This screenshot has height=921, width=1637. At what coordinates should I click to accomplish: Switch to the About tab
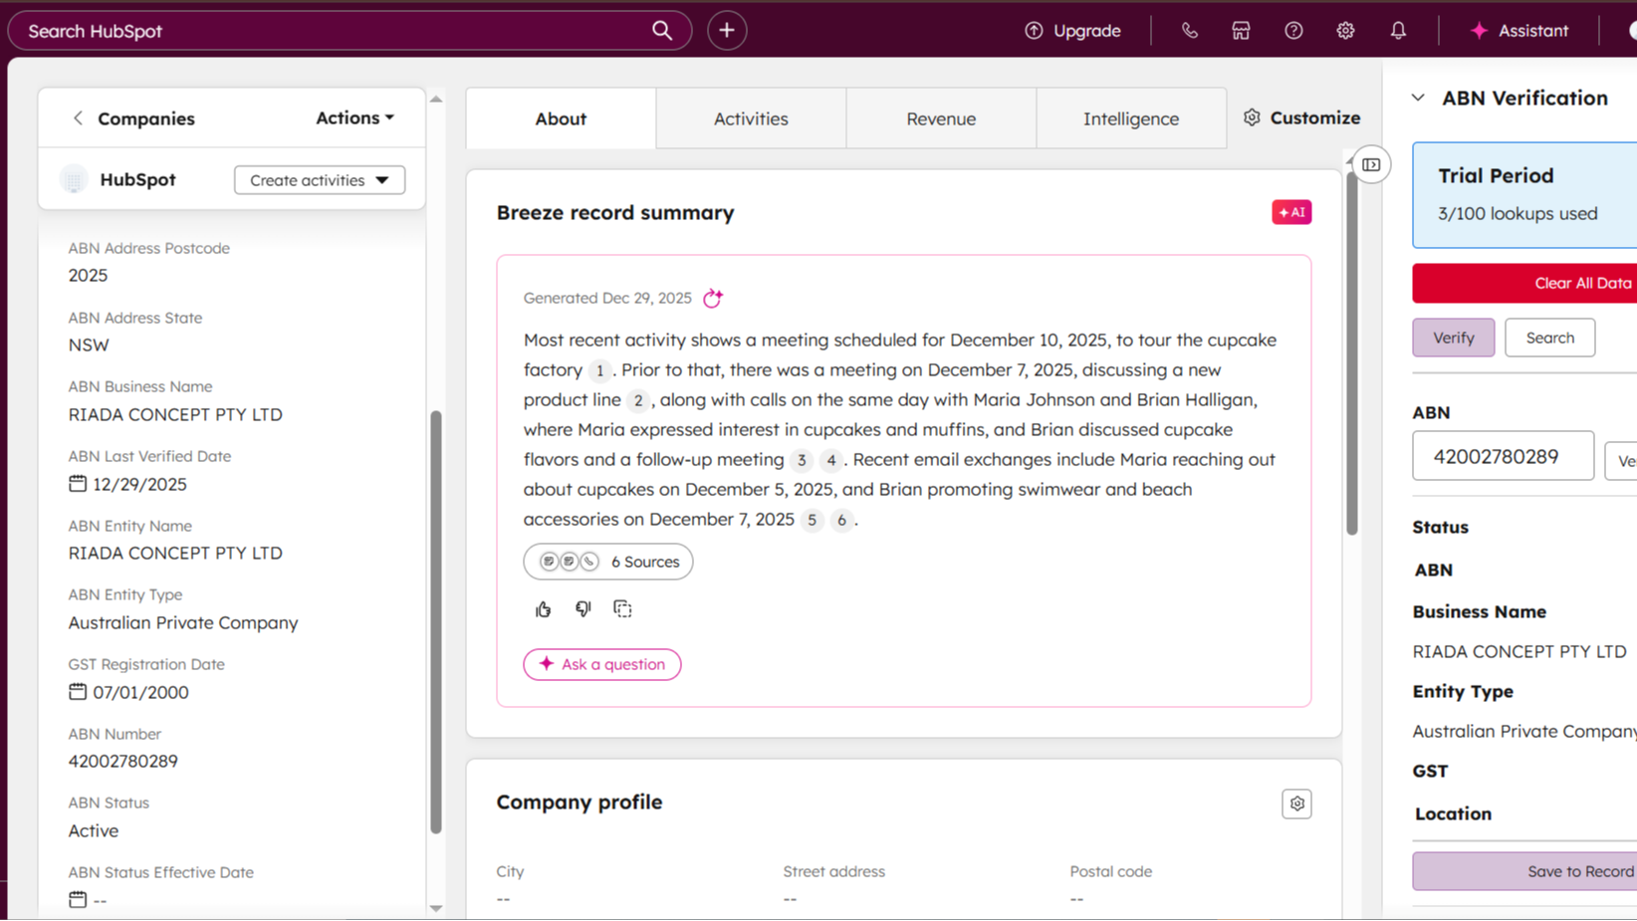point(561,118)
